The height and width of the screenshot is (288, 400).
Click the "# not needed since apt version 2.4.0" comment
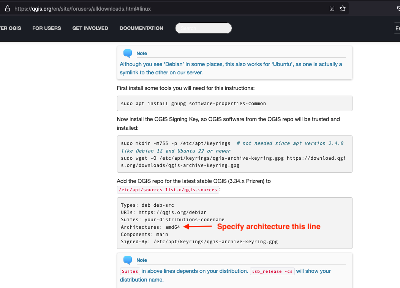(290, 143)
